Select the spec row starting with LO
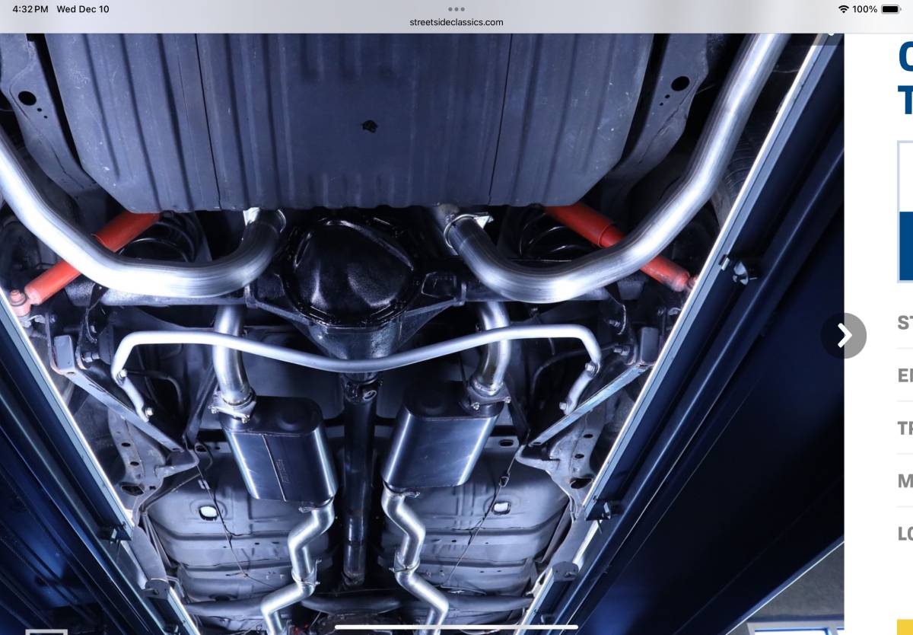 905,533
